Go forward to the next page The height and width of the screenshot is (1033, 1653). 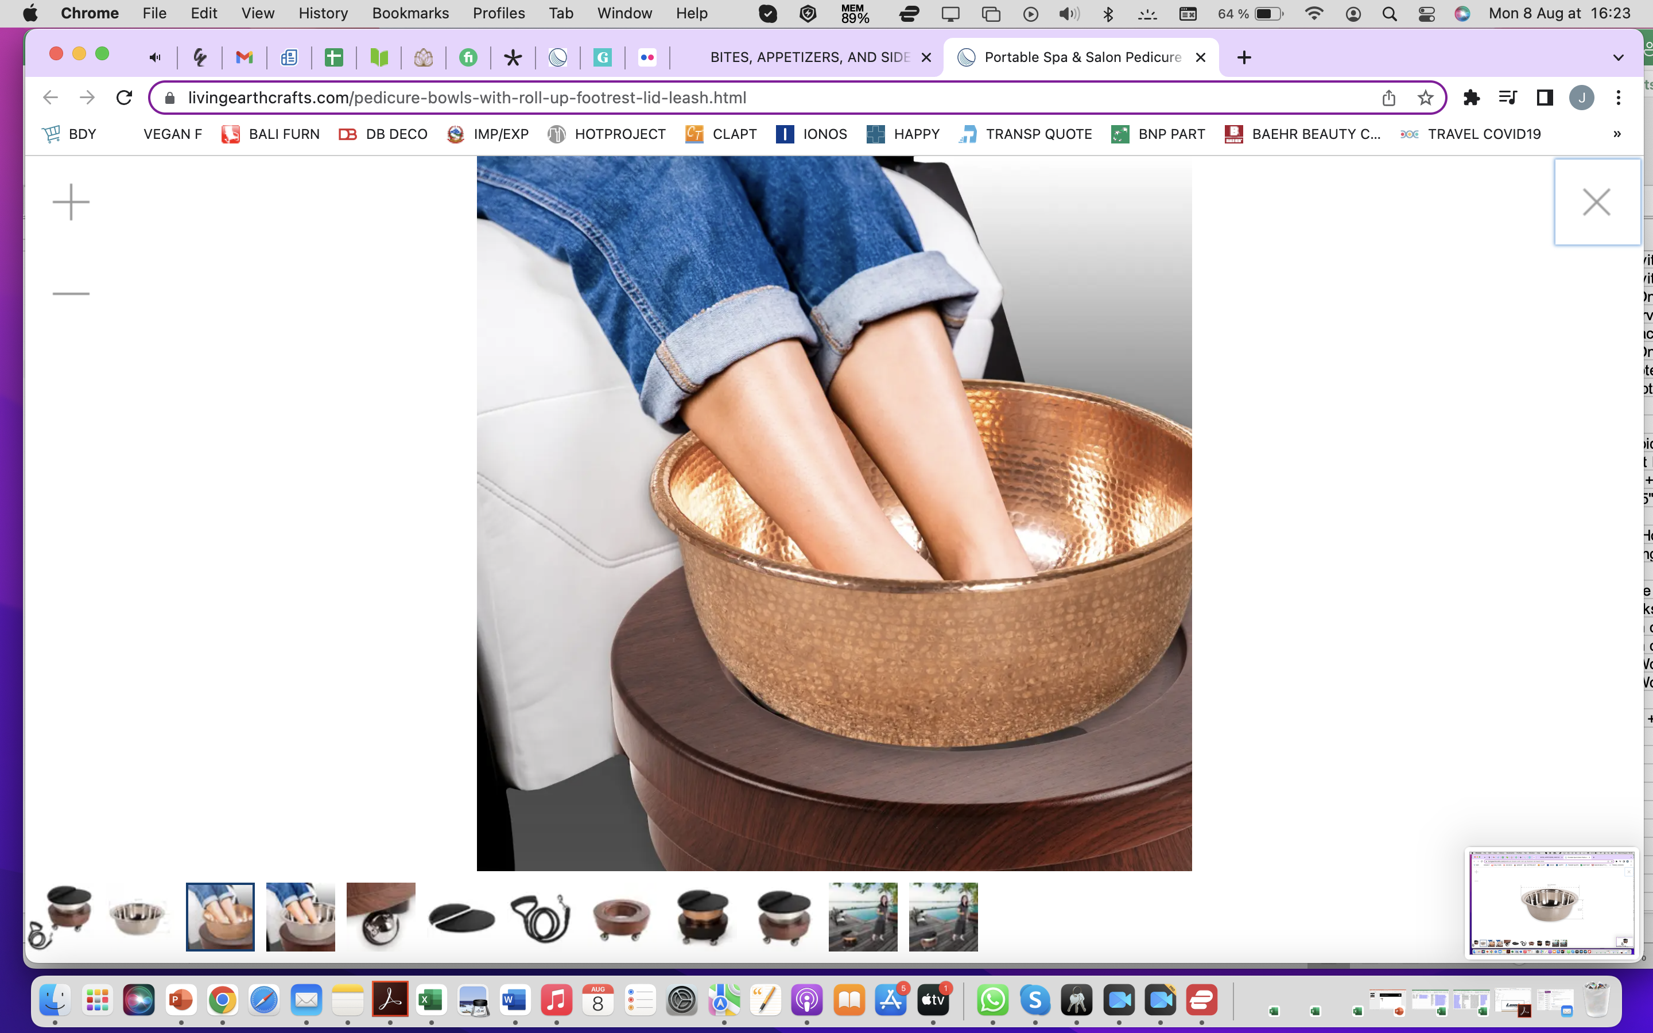click(x=87, y=98)
